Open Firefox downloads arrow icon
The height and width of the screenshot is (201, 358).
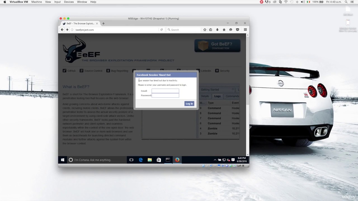click(217, 30)
